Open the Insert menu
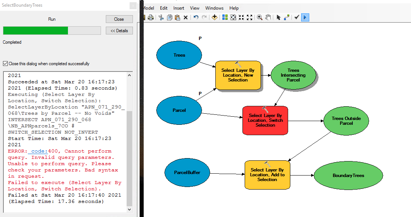411x217 pixels. pos(179,8)
